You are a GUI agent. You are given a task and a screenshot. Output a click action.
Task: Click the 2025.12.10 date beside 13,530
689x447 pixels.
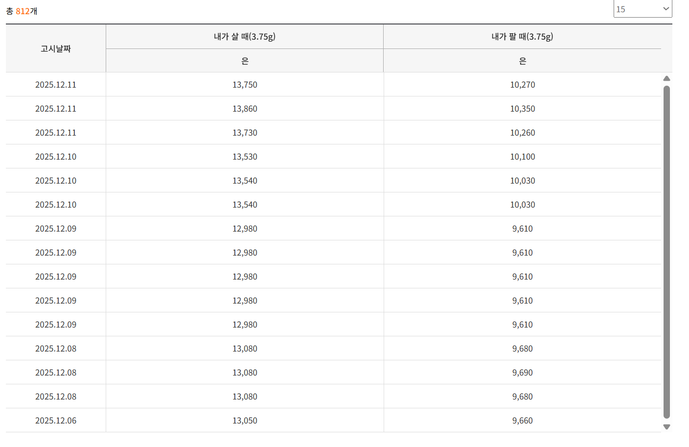[56, 157]
